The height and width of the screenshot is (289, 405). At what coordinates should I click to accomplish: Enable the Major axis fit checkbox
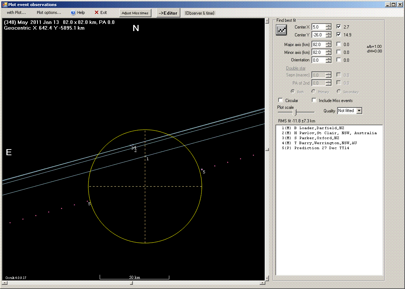[x=339, y=44]
